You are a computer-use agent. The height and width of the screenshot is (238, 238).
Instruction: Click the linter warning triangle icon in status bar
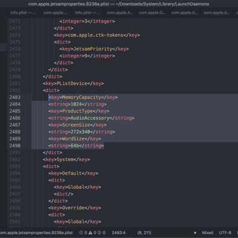tap(90, 233)
